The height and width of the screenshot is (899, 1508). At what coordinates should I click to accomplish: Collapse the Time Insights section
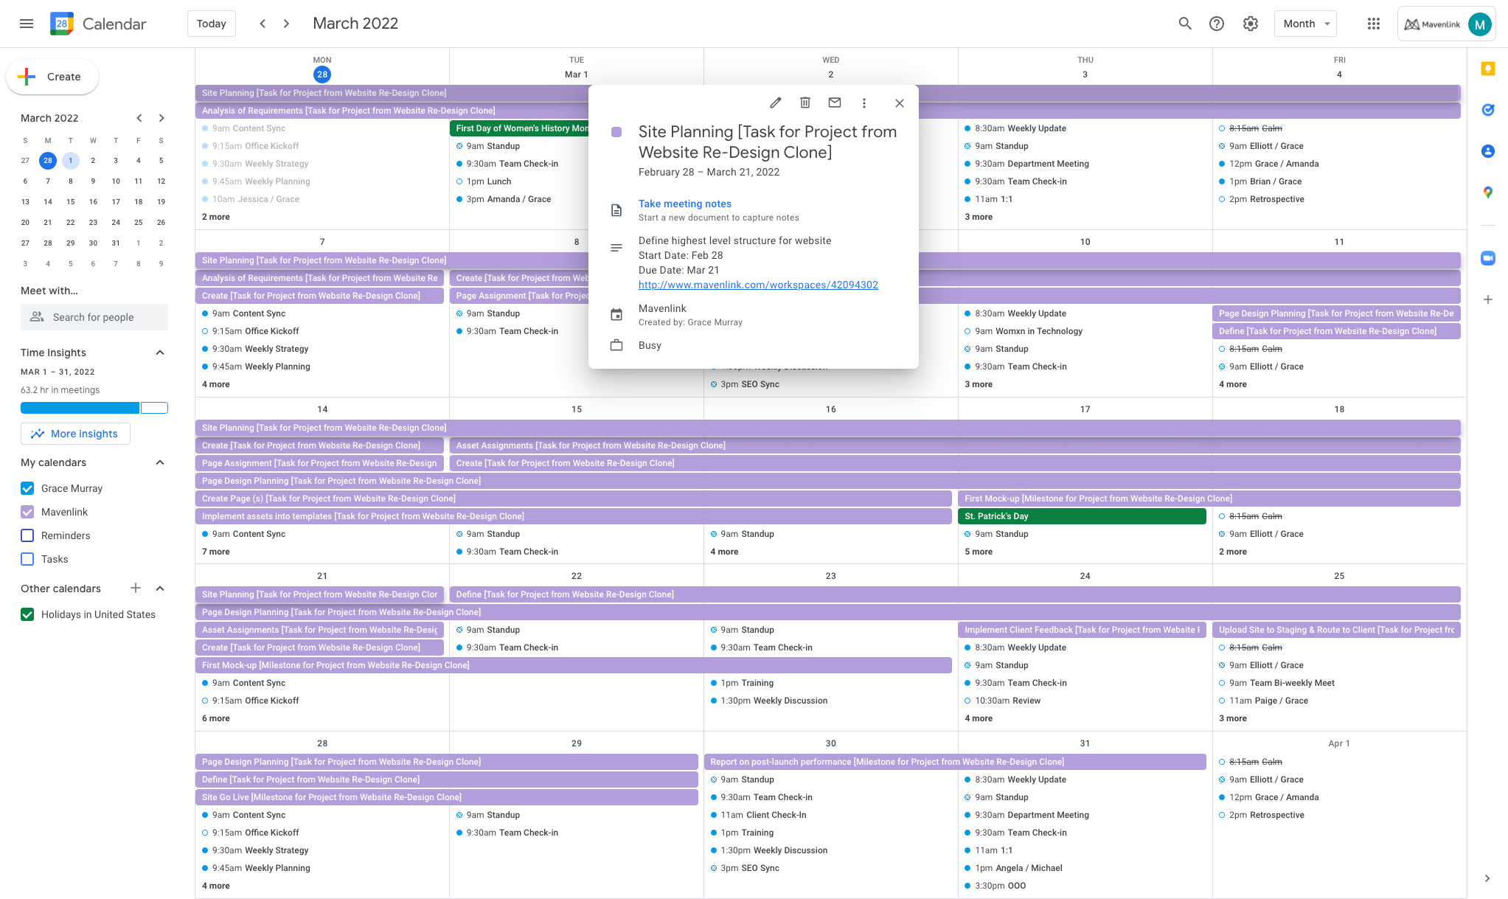coord(160,353)
